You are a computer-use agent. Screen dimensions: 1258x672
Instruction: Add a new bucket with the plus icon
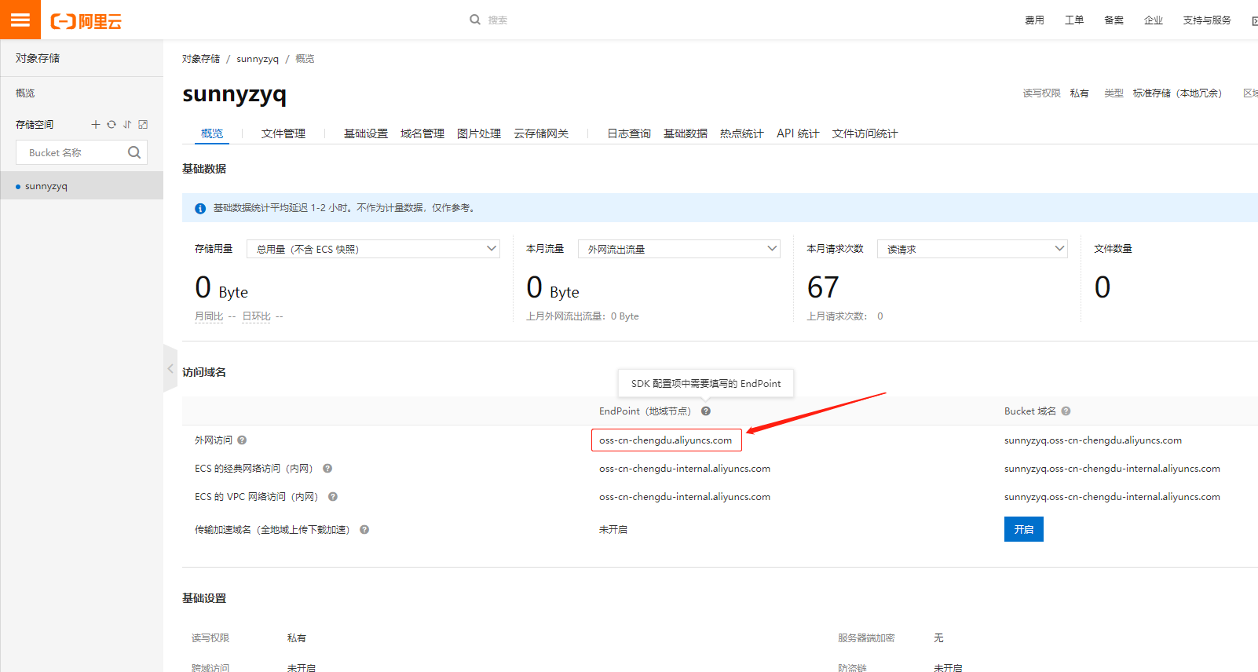96,125
